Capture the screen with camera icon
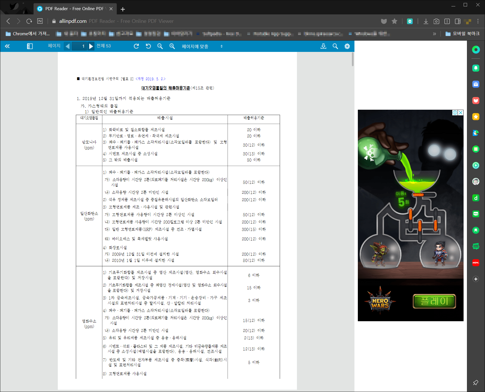485x392 pixels. point(436,21)
